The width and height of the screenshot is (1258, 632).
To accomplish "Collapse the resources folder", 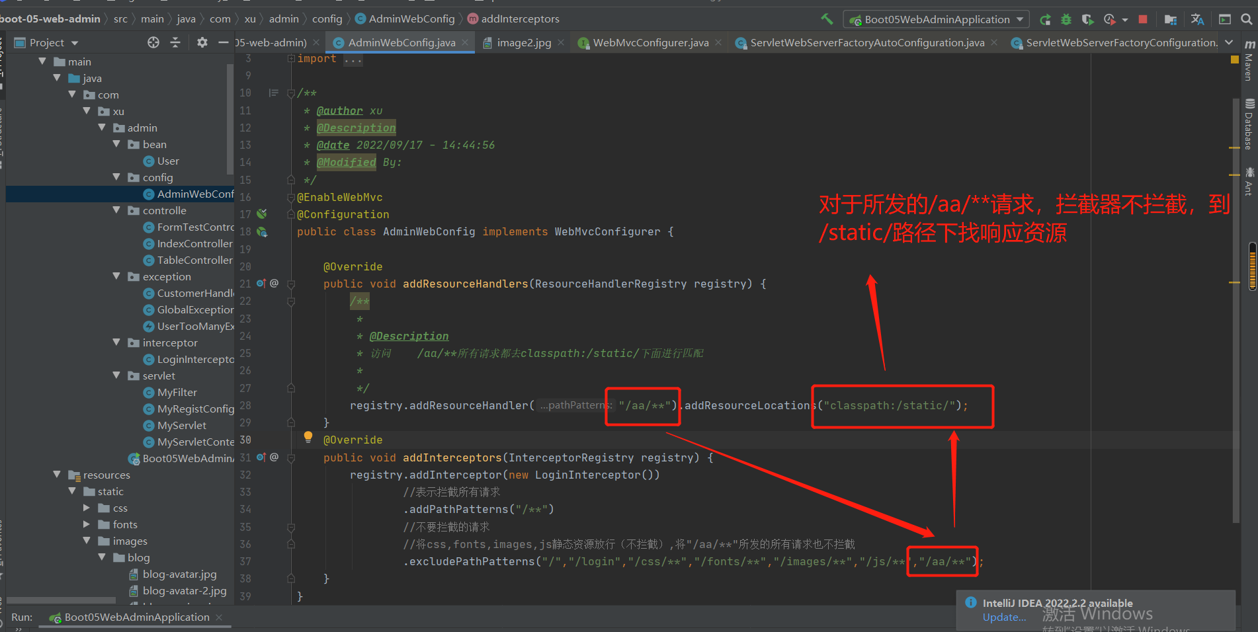I will point(58,474).
